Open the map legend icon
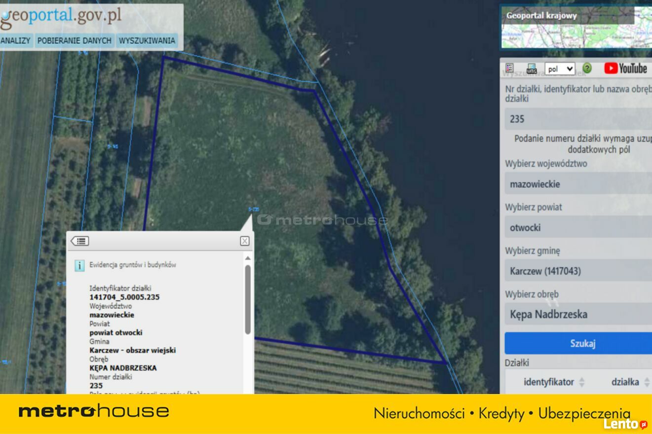 (510, 69)
